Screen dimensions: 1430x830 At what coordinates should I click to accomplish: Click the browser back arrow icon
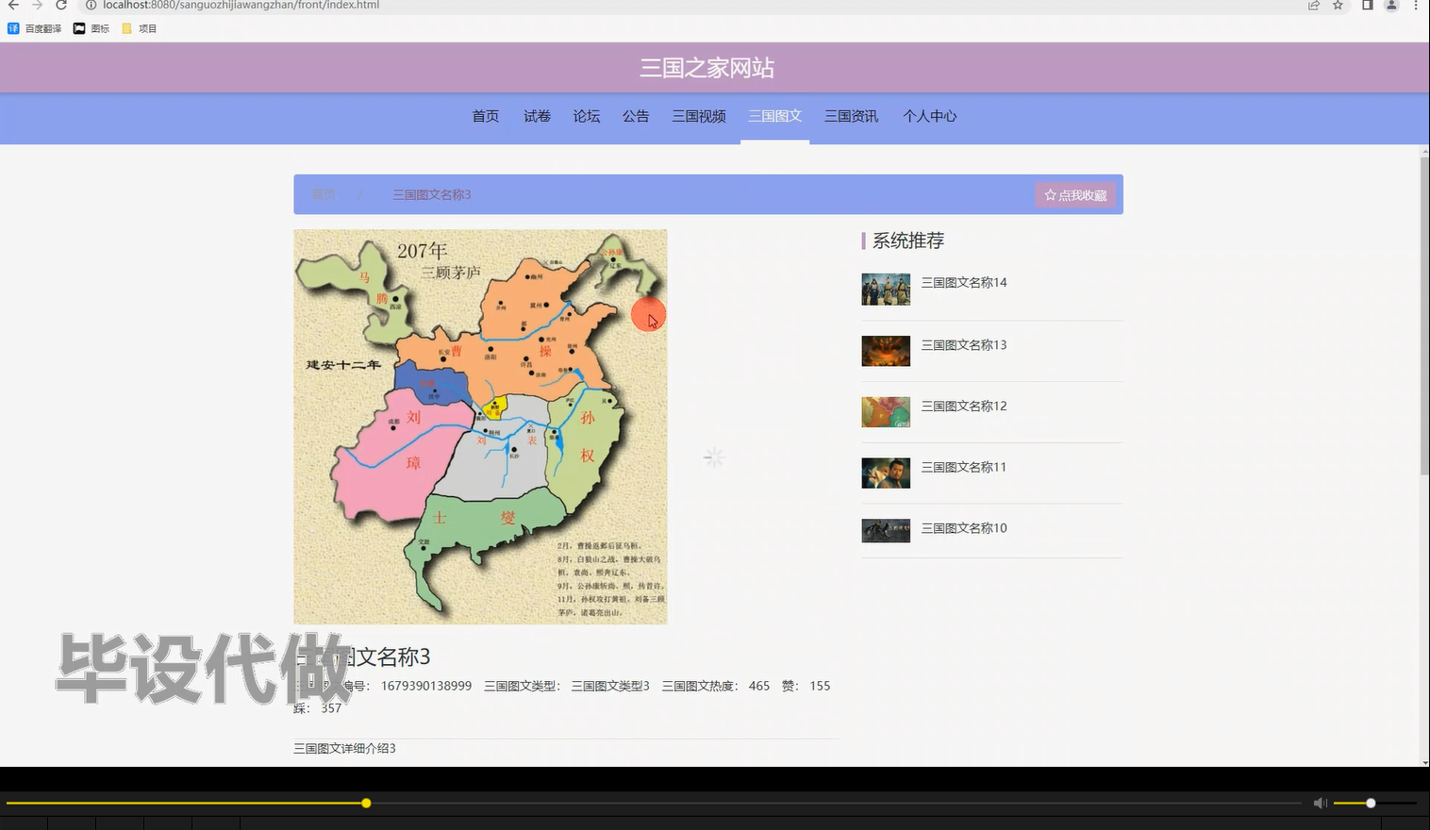point(12,7)
